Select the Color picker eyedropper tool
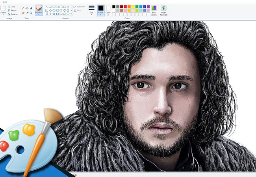 [27, 13]
